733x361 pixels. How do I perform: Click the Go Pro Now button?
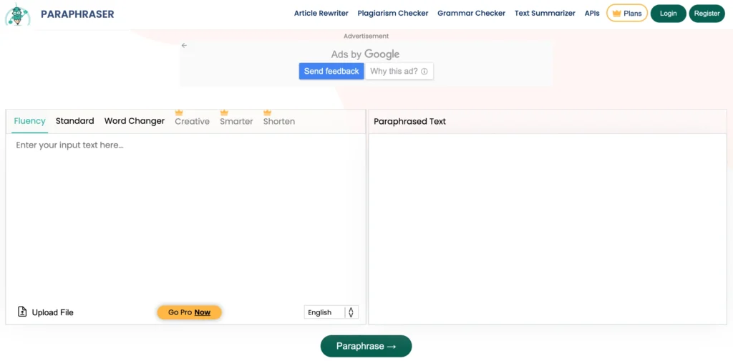(x=189, y=312)
